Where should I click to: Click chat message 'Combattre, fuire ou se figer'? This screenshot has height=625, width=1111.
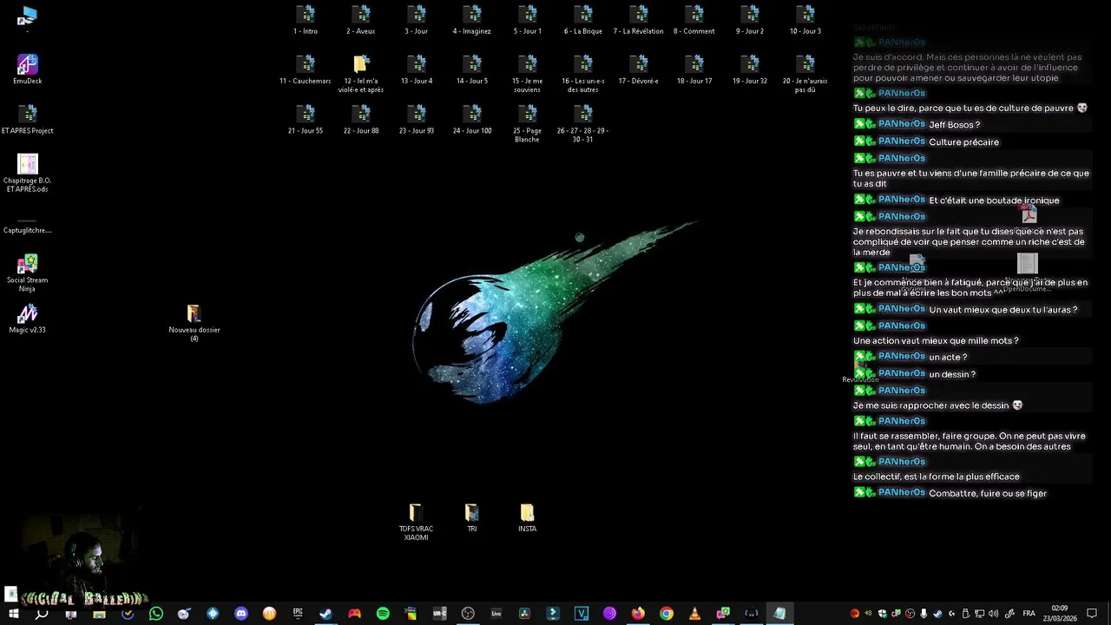coord(988,494)
